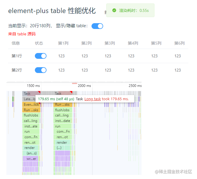Click the 第2列 column header
The height and width of the screenshot is (179, 197).
click(86, 43)
